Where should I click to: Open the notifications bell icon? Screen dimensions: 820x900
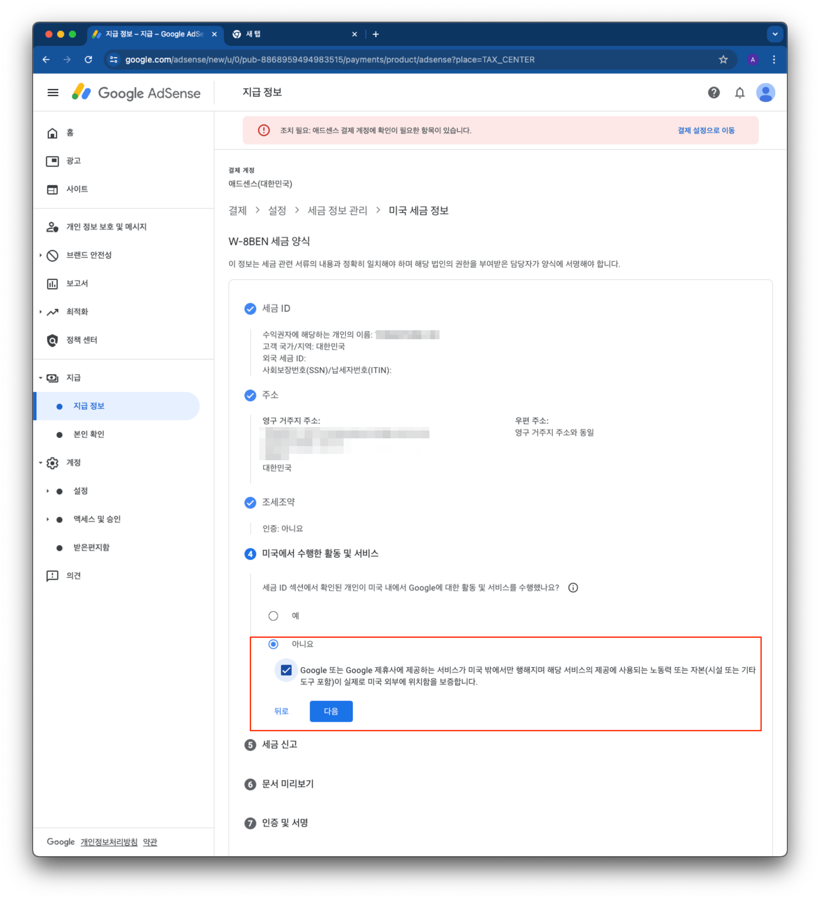[739, 93]
